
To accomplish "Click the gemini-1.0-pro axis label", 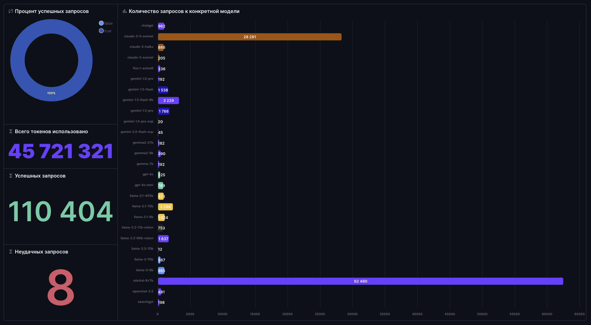I will pyautogui.click(x=142, y=79).
